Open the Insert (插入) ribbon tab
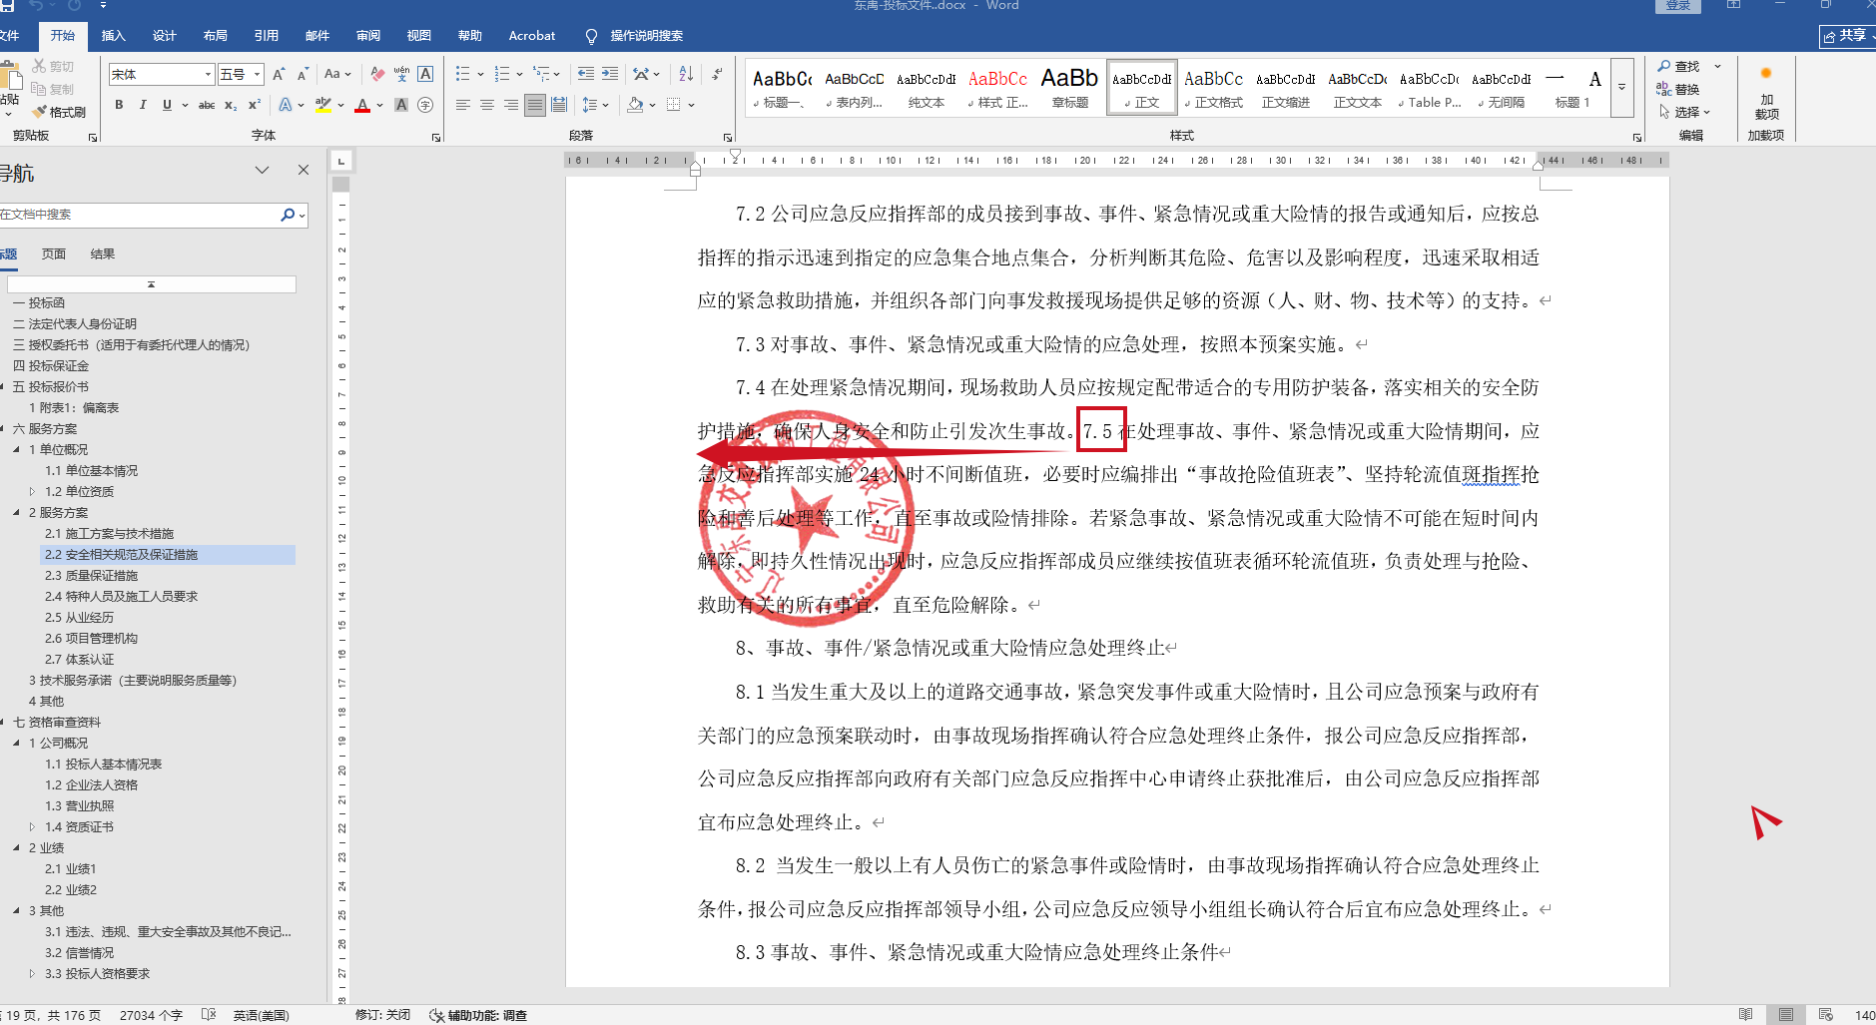This screenshot has height=1025, width=1876. click(114, 36)
